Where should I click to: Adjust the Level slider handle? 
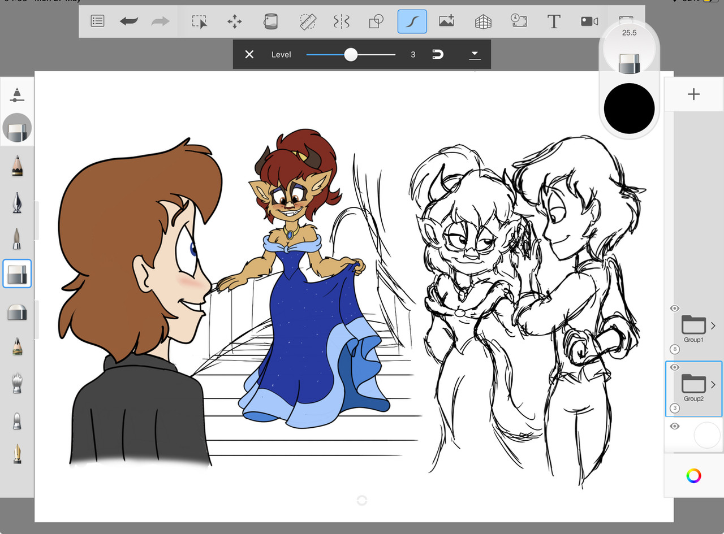pyautogui.click(x=351, y=54)
